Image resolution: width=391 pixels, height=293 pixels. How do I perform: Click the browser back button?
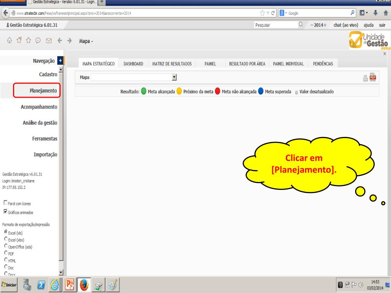(5, 13)
